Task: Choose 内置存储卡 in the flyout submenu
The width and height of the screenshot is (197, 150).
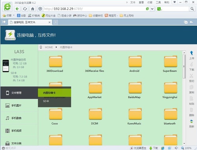Action: pos(54,93)
